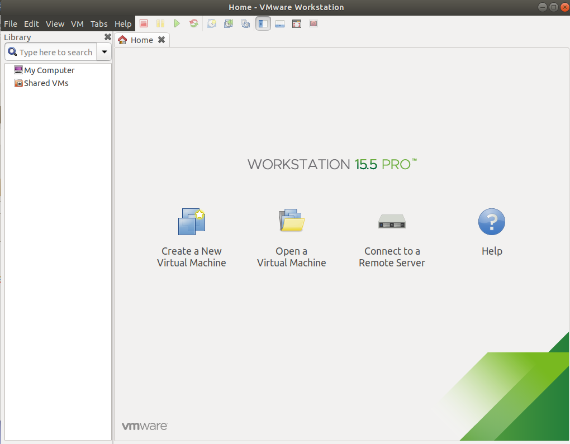Image resolution: width=570 pixels, height=444 pixels.
Task: Open the Snapshot Manager toolbar icon
Action: pos(245,23)
